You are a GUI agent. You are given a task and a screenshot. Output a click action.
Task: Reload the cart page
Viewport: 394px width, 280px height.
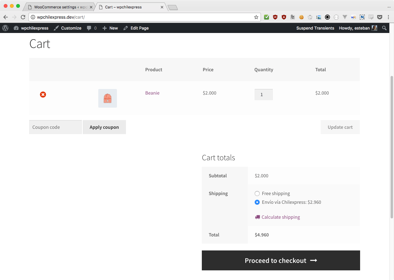coord(23,17)
